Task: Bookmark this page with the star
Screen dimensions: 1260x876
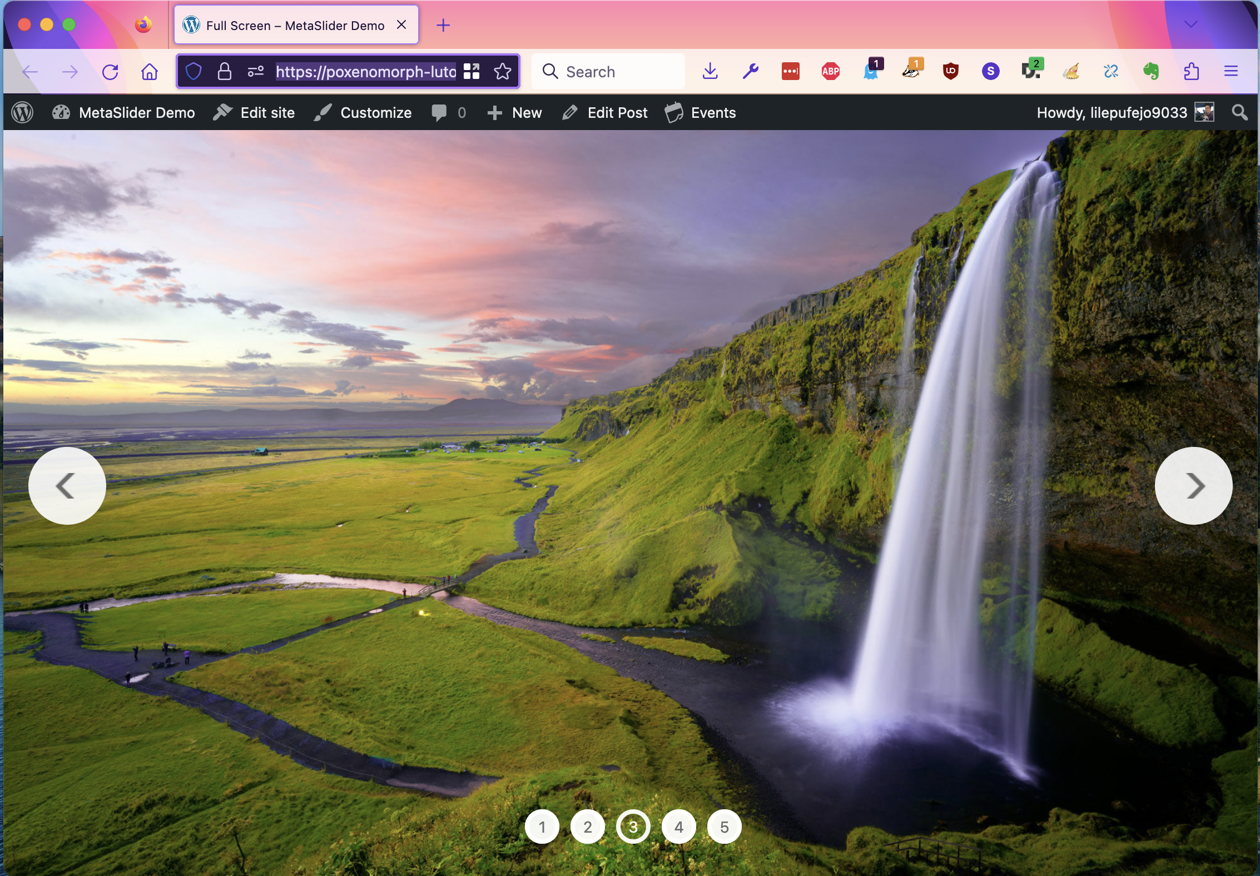Action: [502, 71]
